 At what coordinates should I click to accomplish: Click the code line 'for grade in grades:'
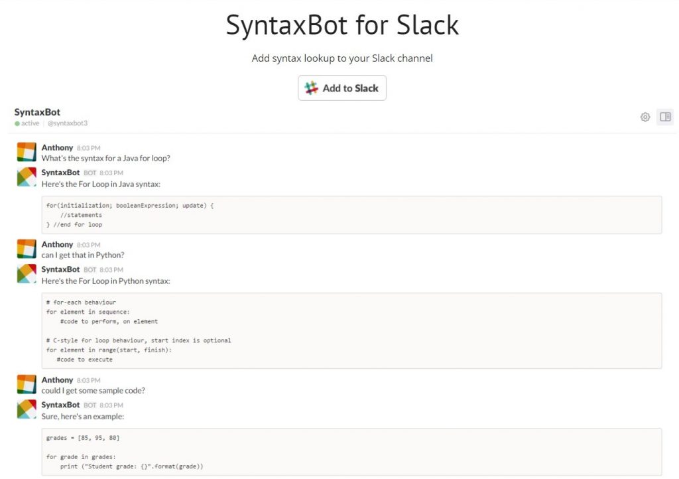pyautogui.click(x=81, y=457)
